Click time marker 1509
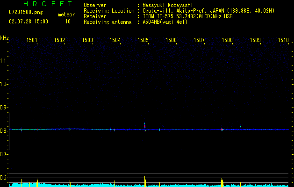This screenshot has height=187, width=294. [255, 40]
